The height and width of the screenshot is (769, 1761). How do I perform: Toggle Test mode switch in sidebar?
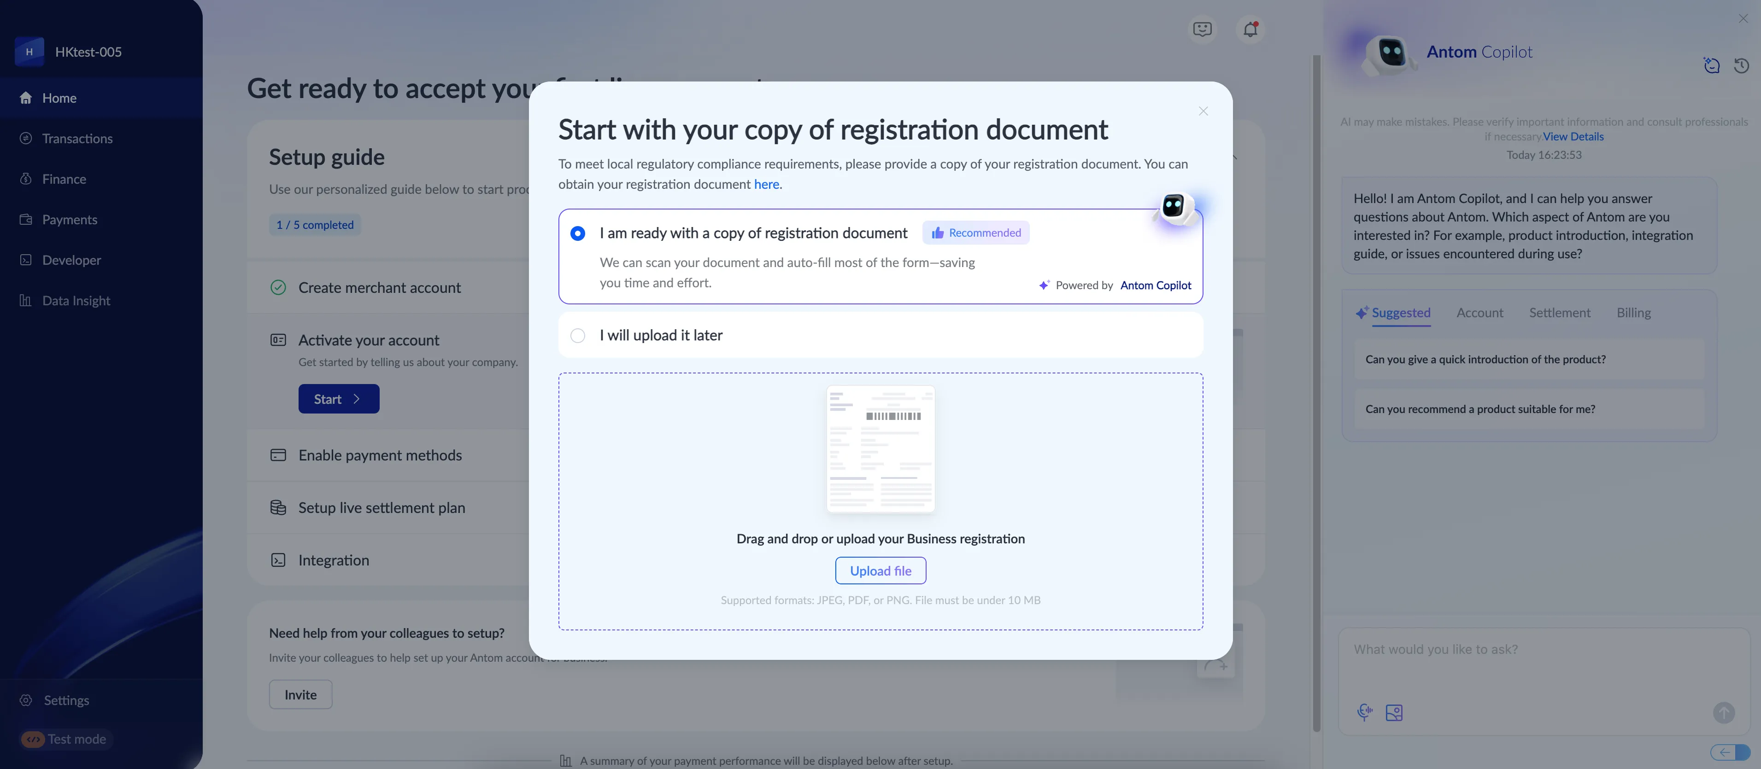(33, 739)
